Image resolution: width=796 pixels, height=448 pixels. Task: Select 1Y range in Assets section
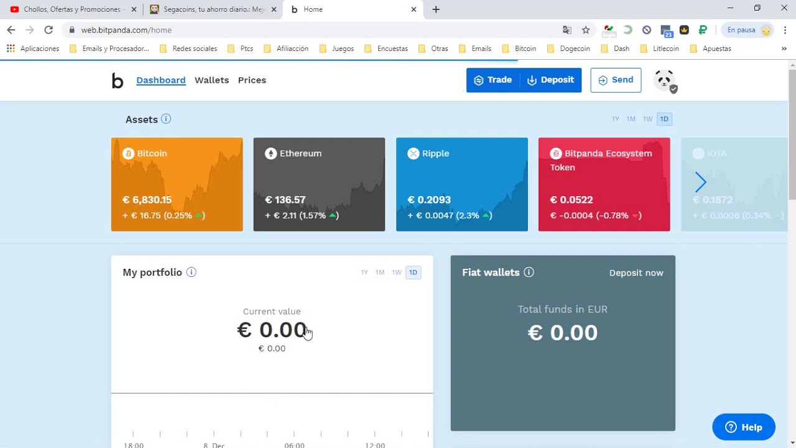tap(616, 119)
